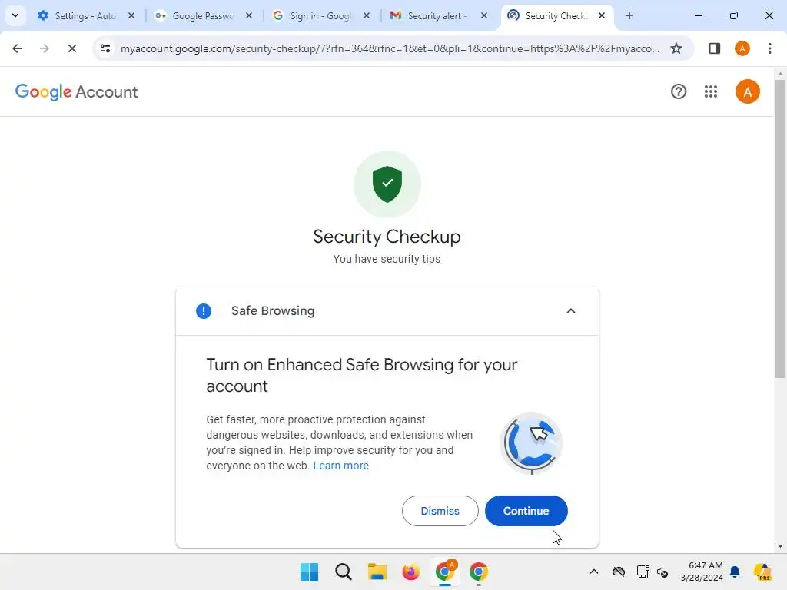The width and height of the screenshot is (787, 590).
Task: Click the Google Account logo
Action: pos(76,92)
